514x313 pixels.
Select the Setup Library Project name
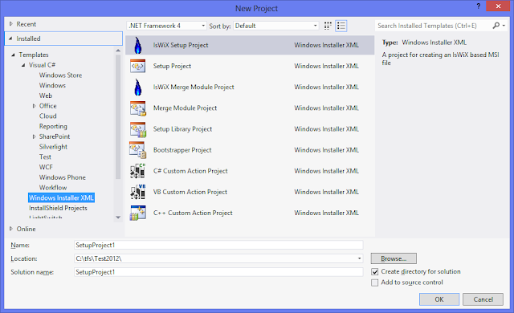[182, 129]
